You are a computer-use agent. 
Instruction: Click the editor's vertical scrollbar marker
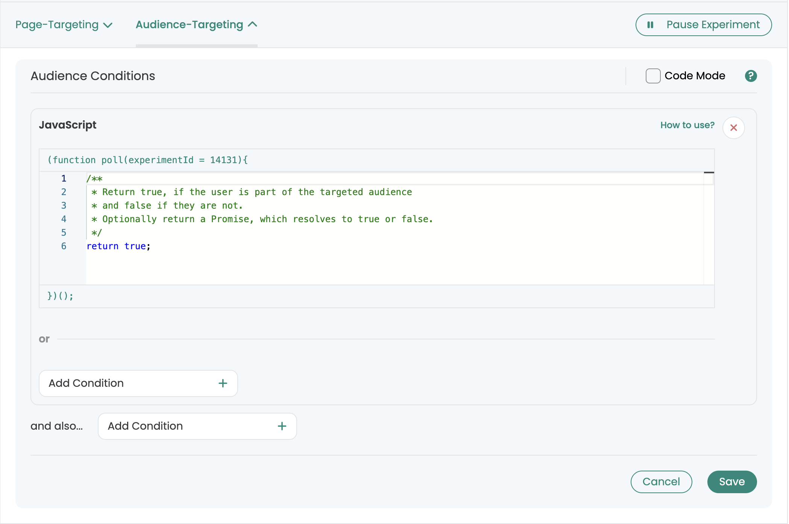[x=709, y=173]
